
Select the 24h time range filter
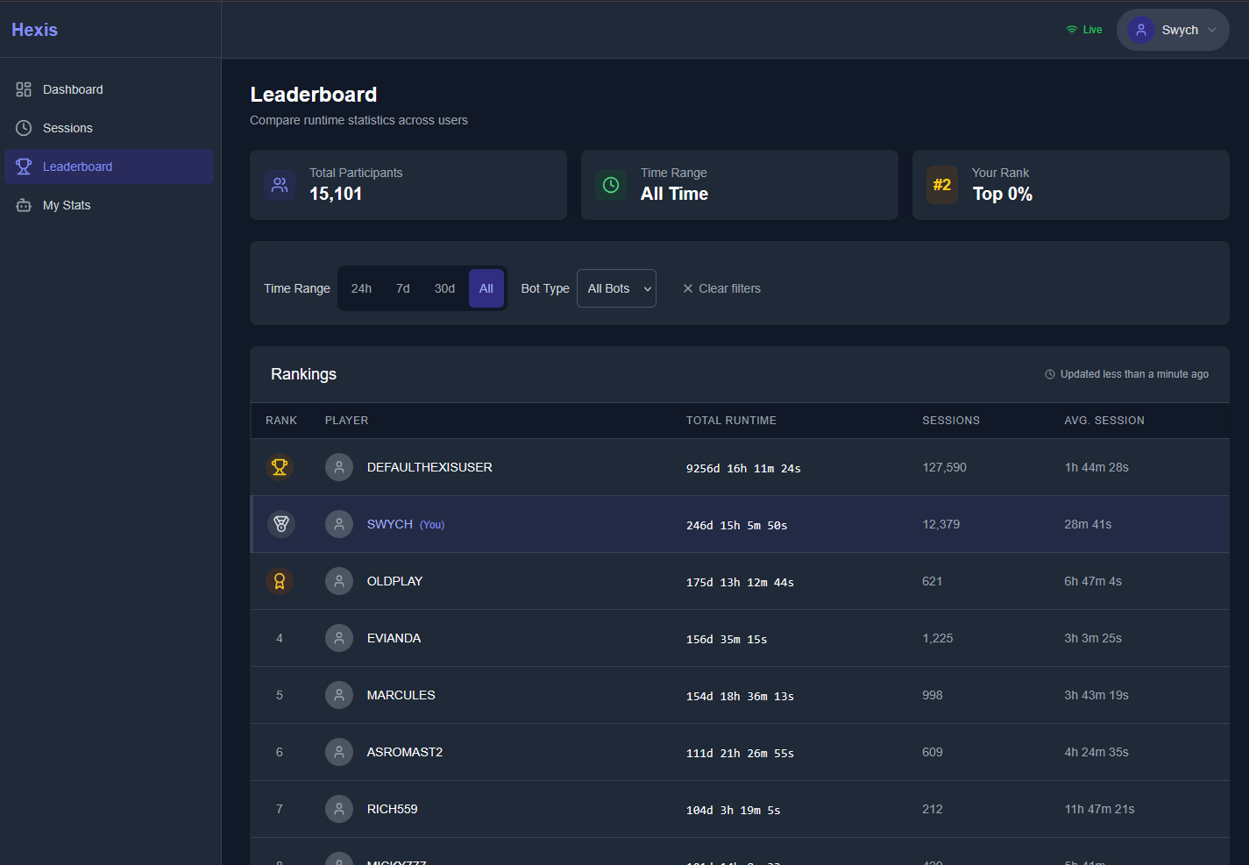pyautogui.click(x=361, y=287)
